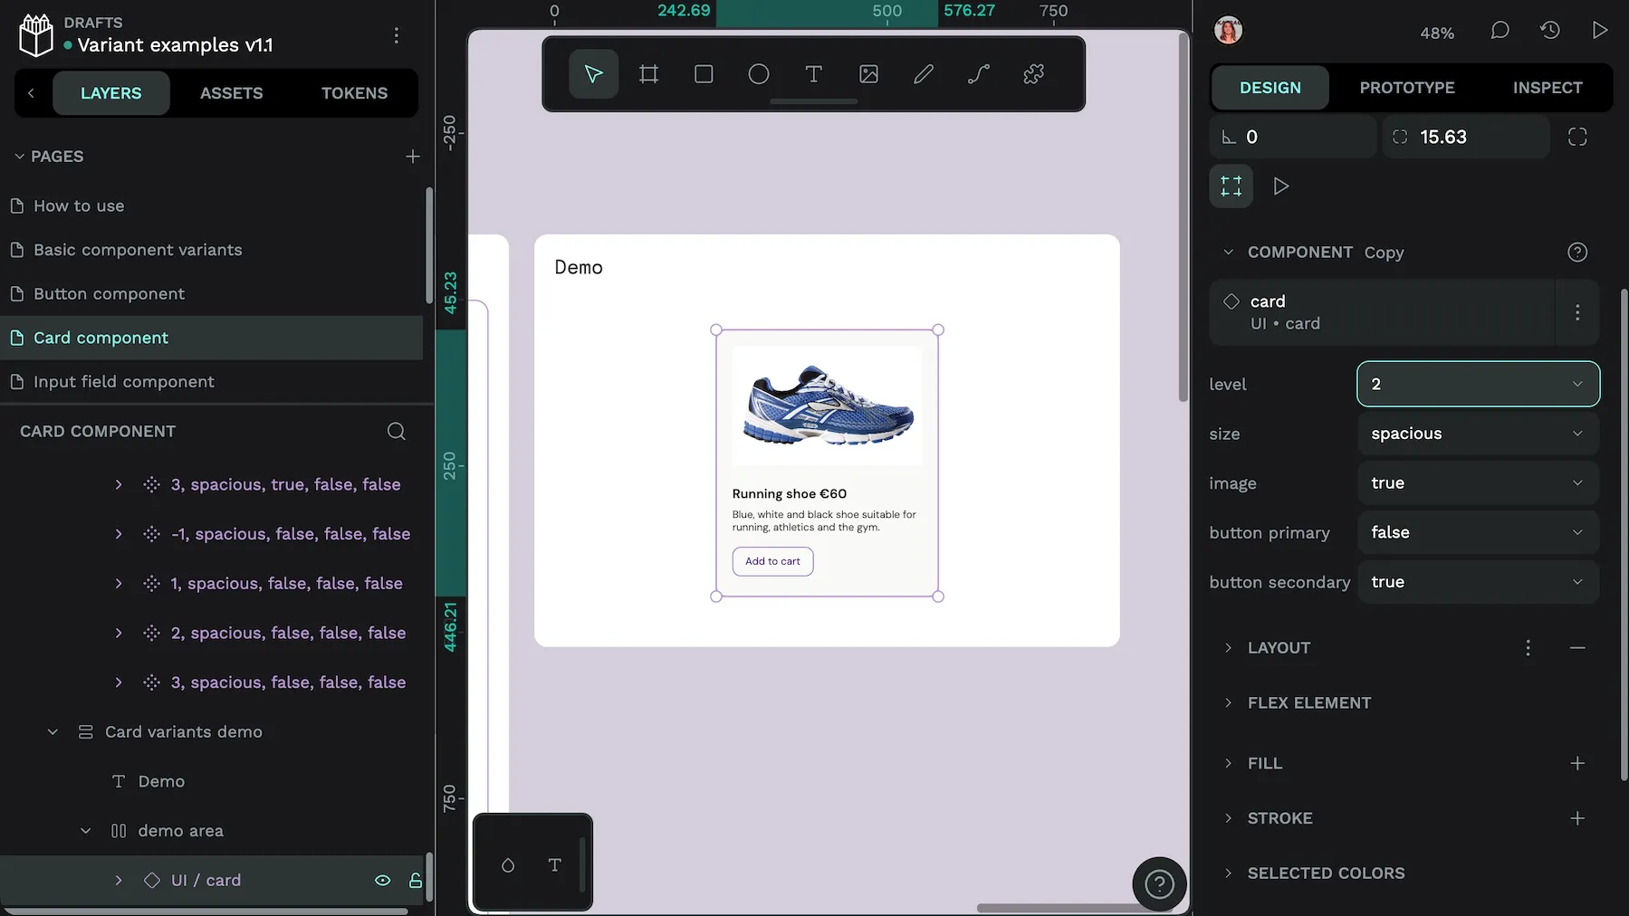Collapse the Card variants demo layer
The image size is (1629, 916).
(x=53, y=731)
